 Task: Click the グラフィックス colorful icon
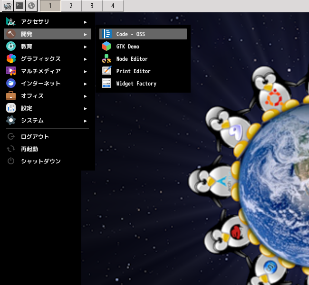coord(11,59)
